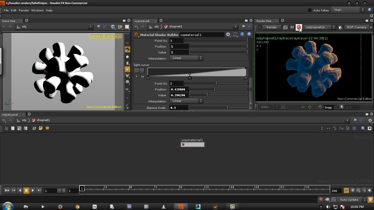Image resolution: width=374 pixels, height=210 pixels.
Task: Pause the render using the pause icon
Action: 292,27
